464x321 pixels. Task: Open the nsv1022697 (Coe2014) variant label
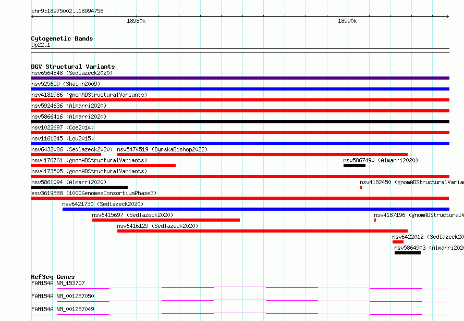click(x=63, y=127)
